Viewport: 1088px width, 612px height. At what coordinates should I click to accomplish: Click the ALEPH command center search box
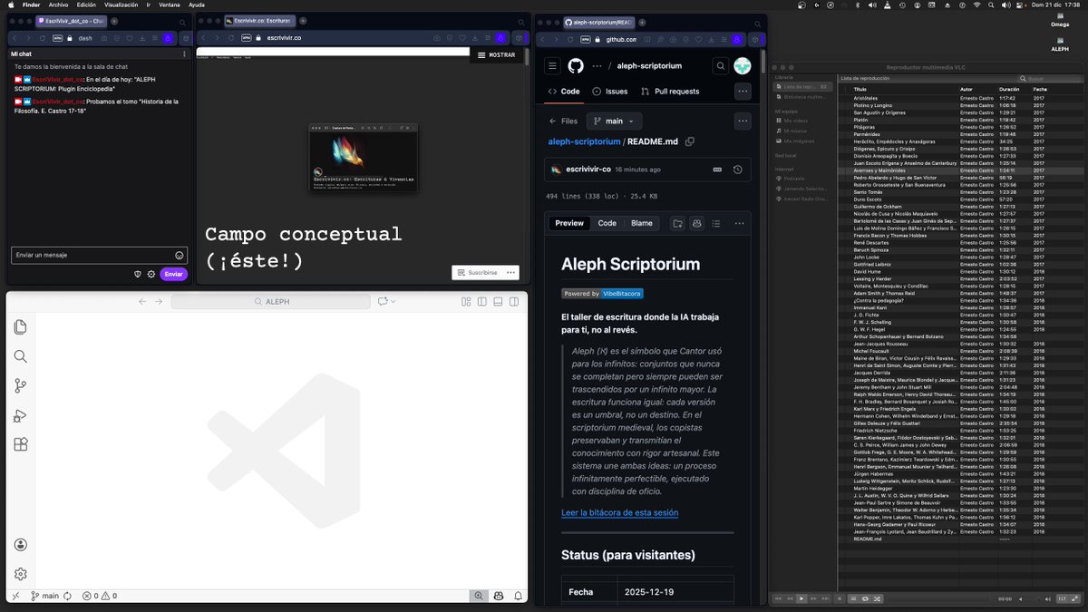(269, 302)
